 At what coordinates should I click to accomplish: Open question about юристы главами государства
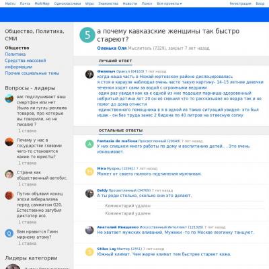click(39, 149)
